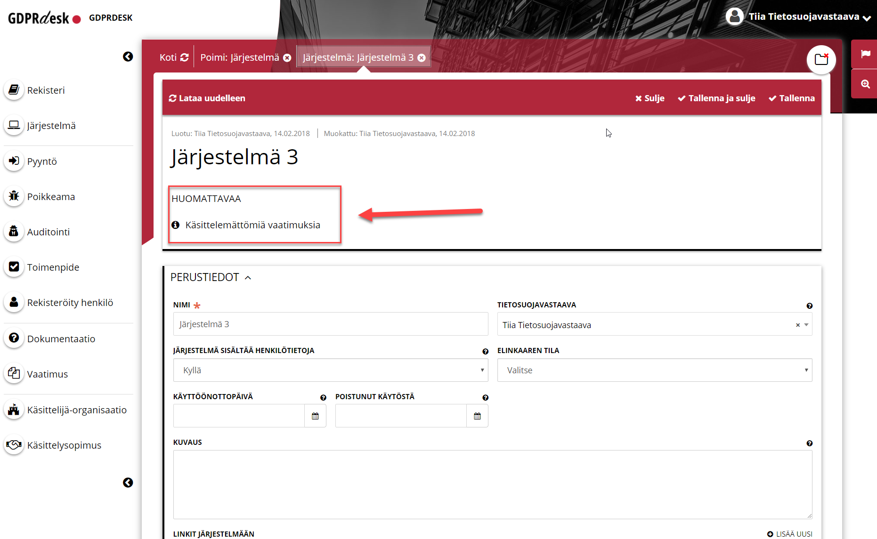Collapse the sidebar with top arrow

[x=128, y=57]
